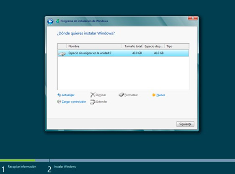Choose the Extender option
235x174 pixels.
click(102, 102)
